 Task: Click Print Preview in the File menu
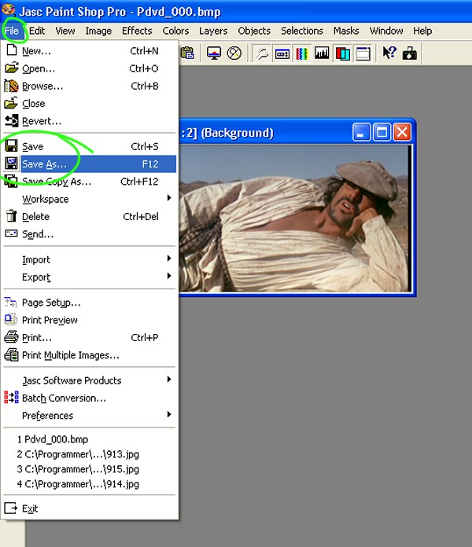50,320
